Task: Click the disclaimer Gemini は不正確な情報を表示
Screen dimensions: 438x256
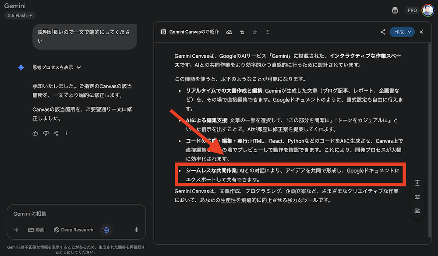Action: [x=76, y=249]
